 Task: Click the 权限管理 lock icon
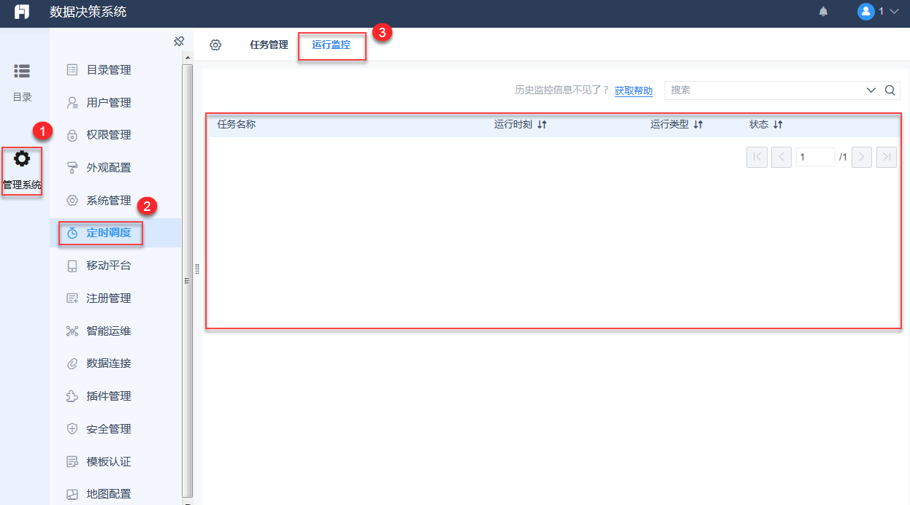click(x=72, y=135)
